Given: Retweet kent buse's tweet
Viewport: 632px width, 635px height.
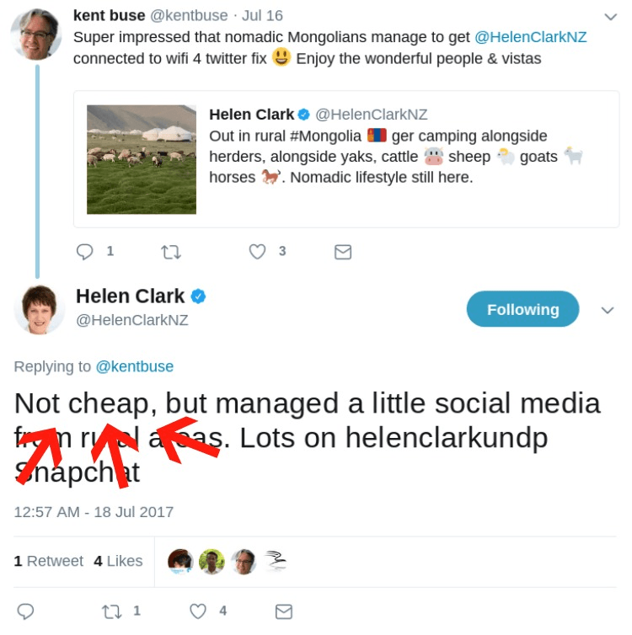Looking at the screenshot, I should (x=171, y=252).
